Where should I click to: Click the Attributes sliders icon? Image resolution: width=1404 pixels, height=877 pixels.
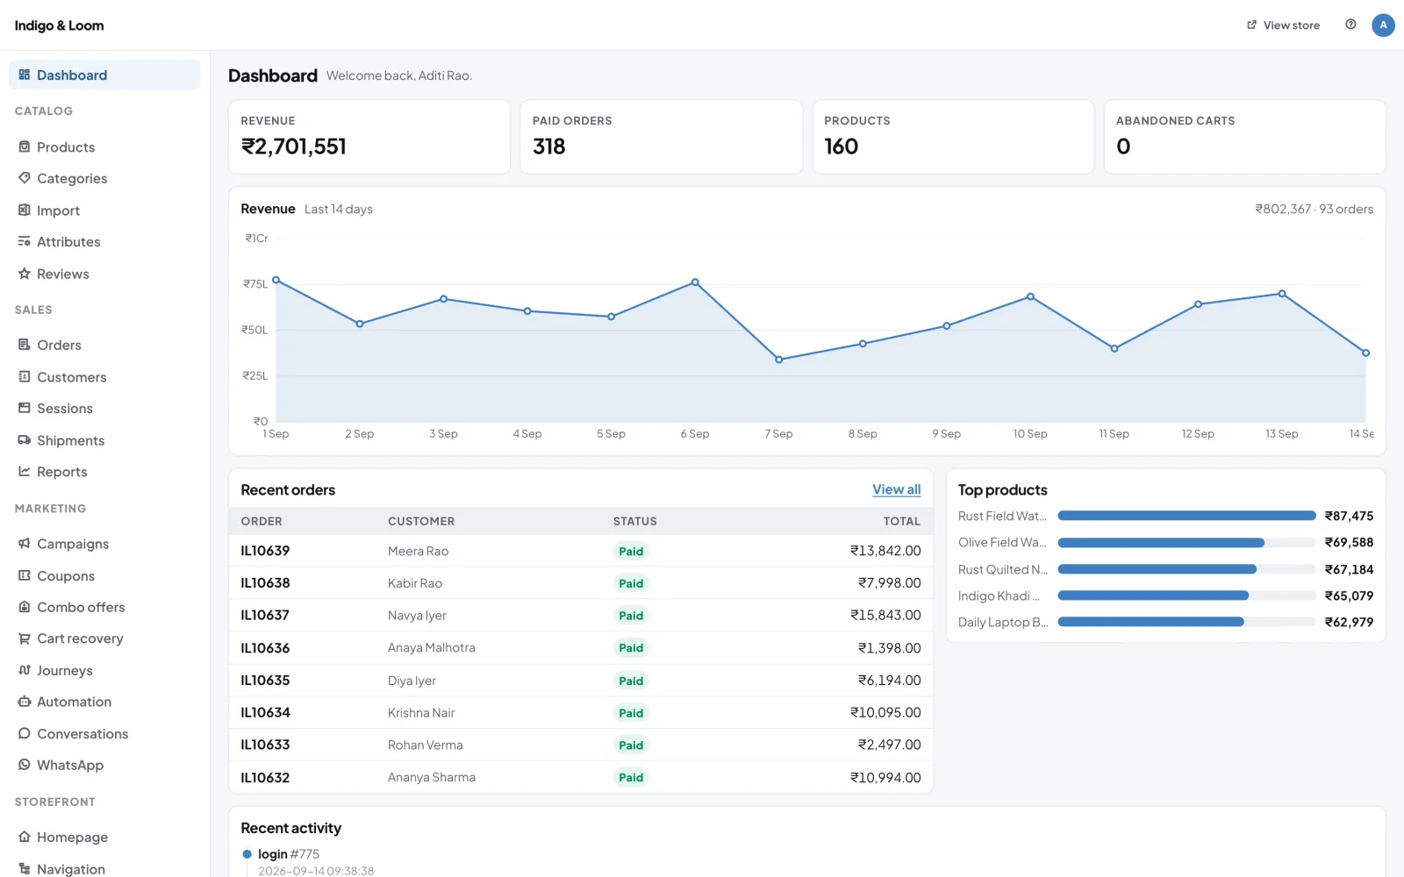[25, 241]
